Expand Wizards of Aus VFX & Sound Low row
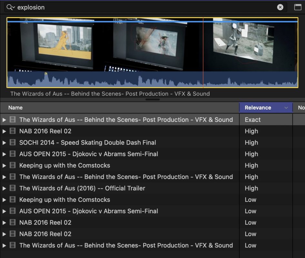The width and height of the screenshot is (305, 258). pos(4,245)
